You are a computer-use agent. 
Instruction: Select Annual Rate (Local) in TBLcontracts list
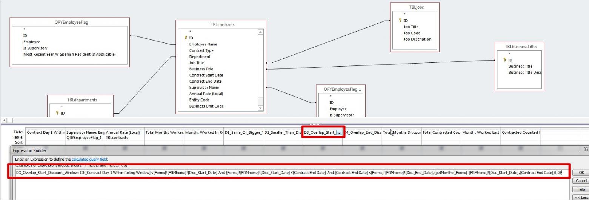[x=206, y=94]
